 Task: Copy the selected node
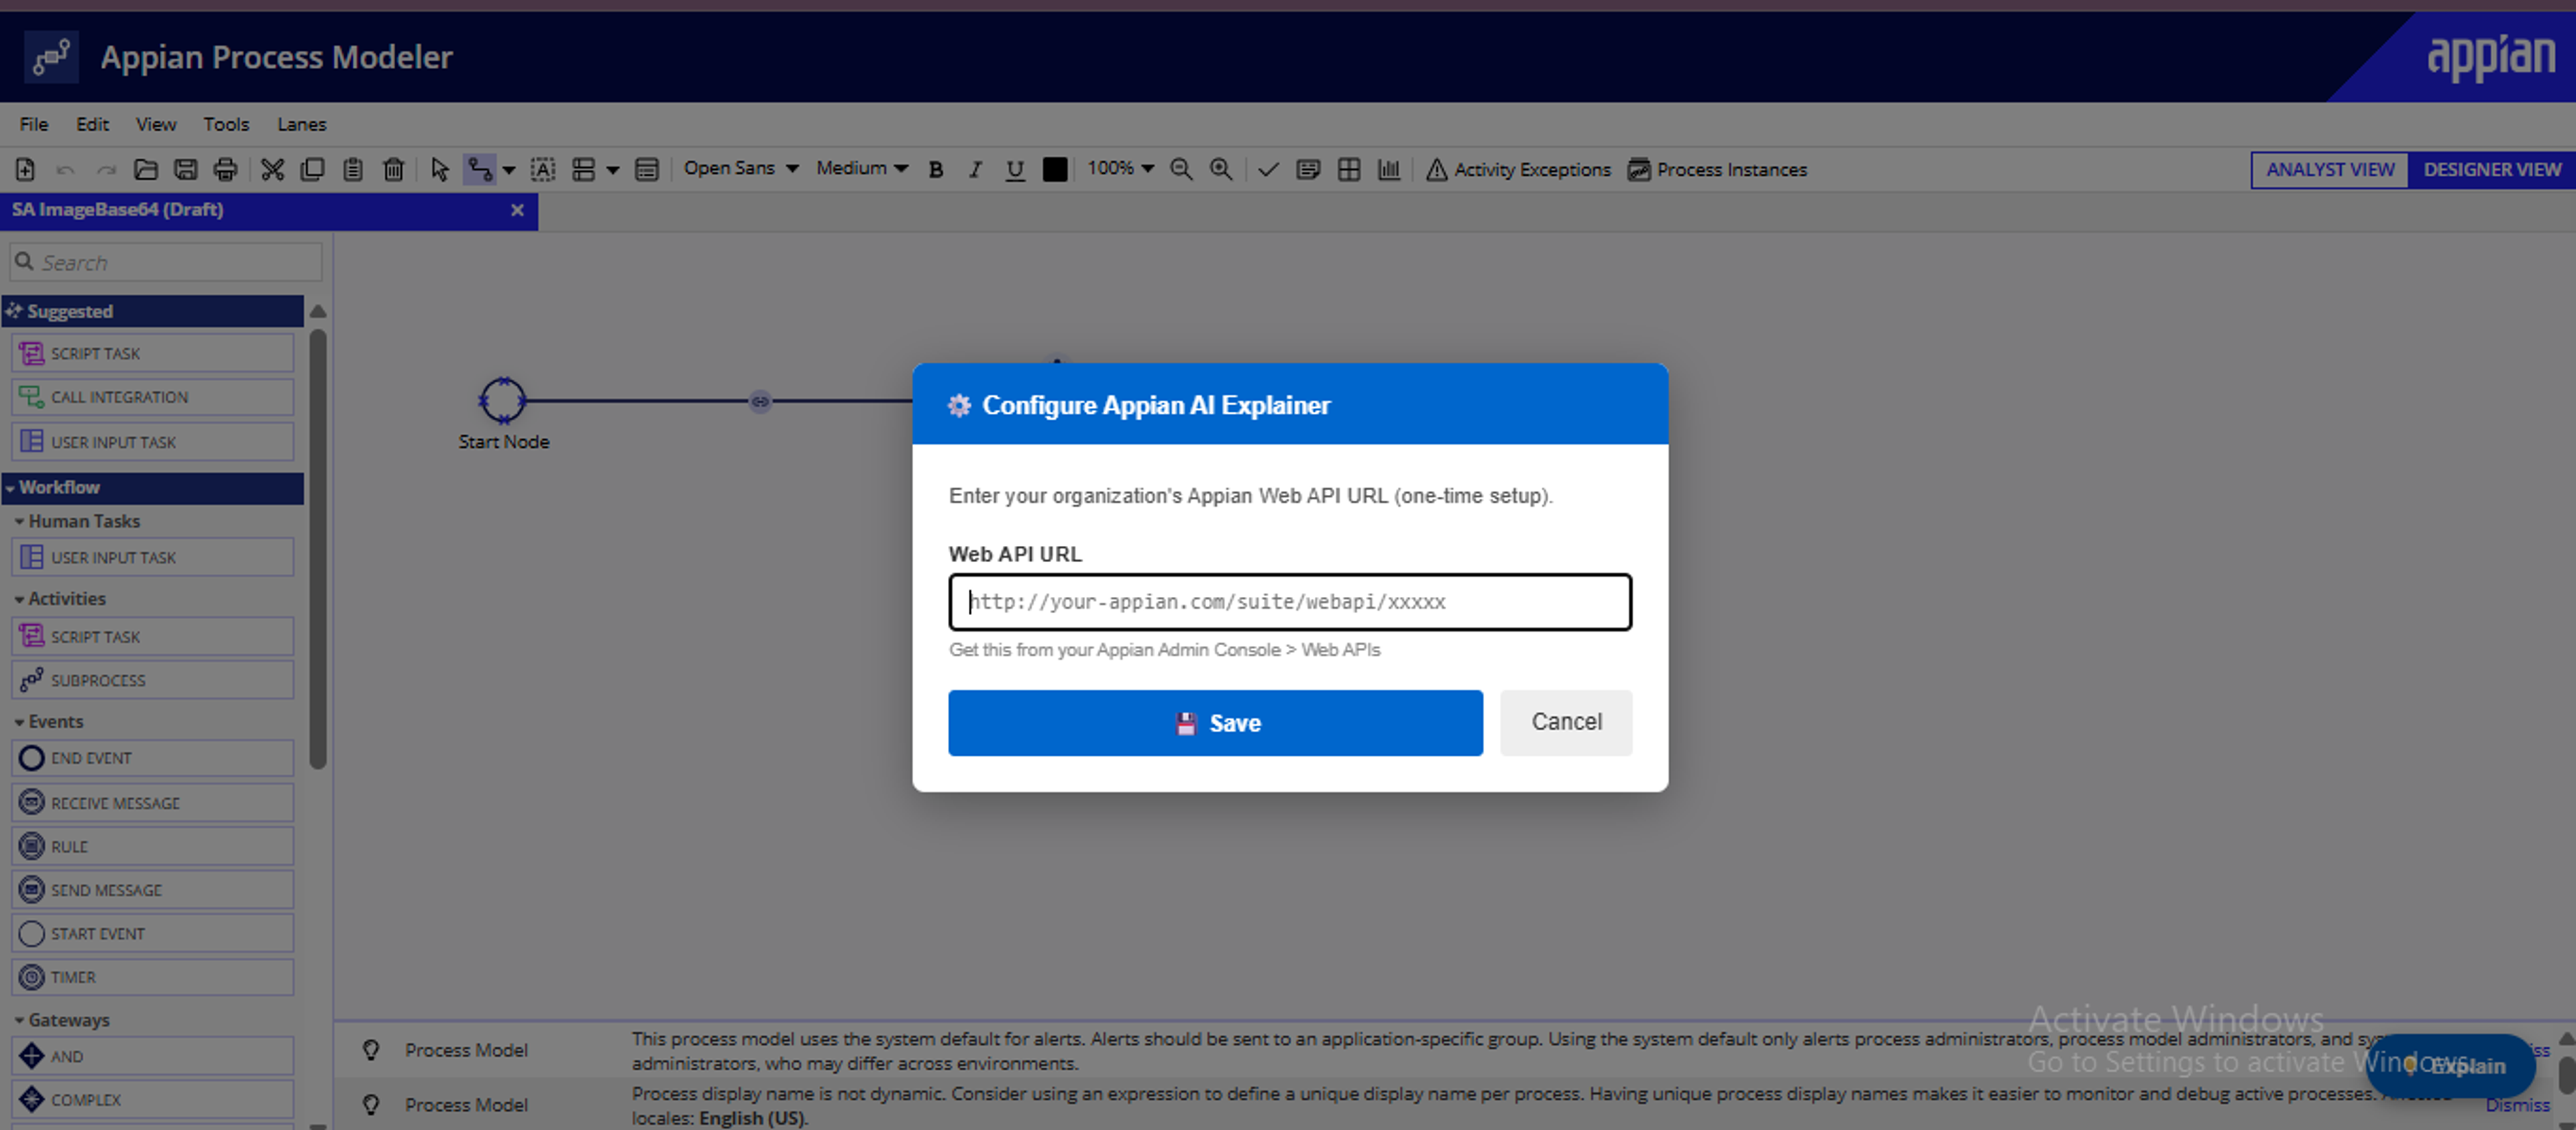tap(312, 169)
